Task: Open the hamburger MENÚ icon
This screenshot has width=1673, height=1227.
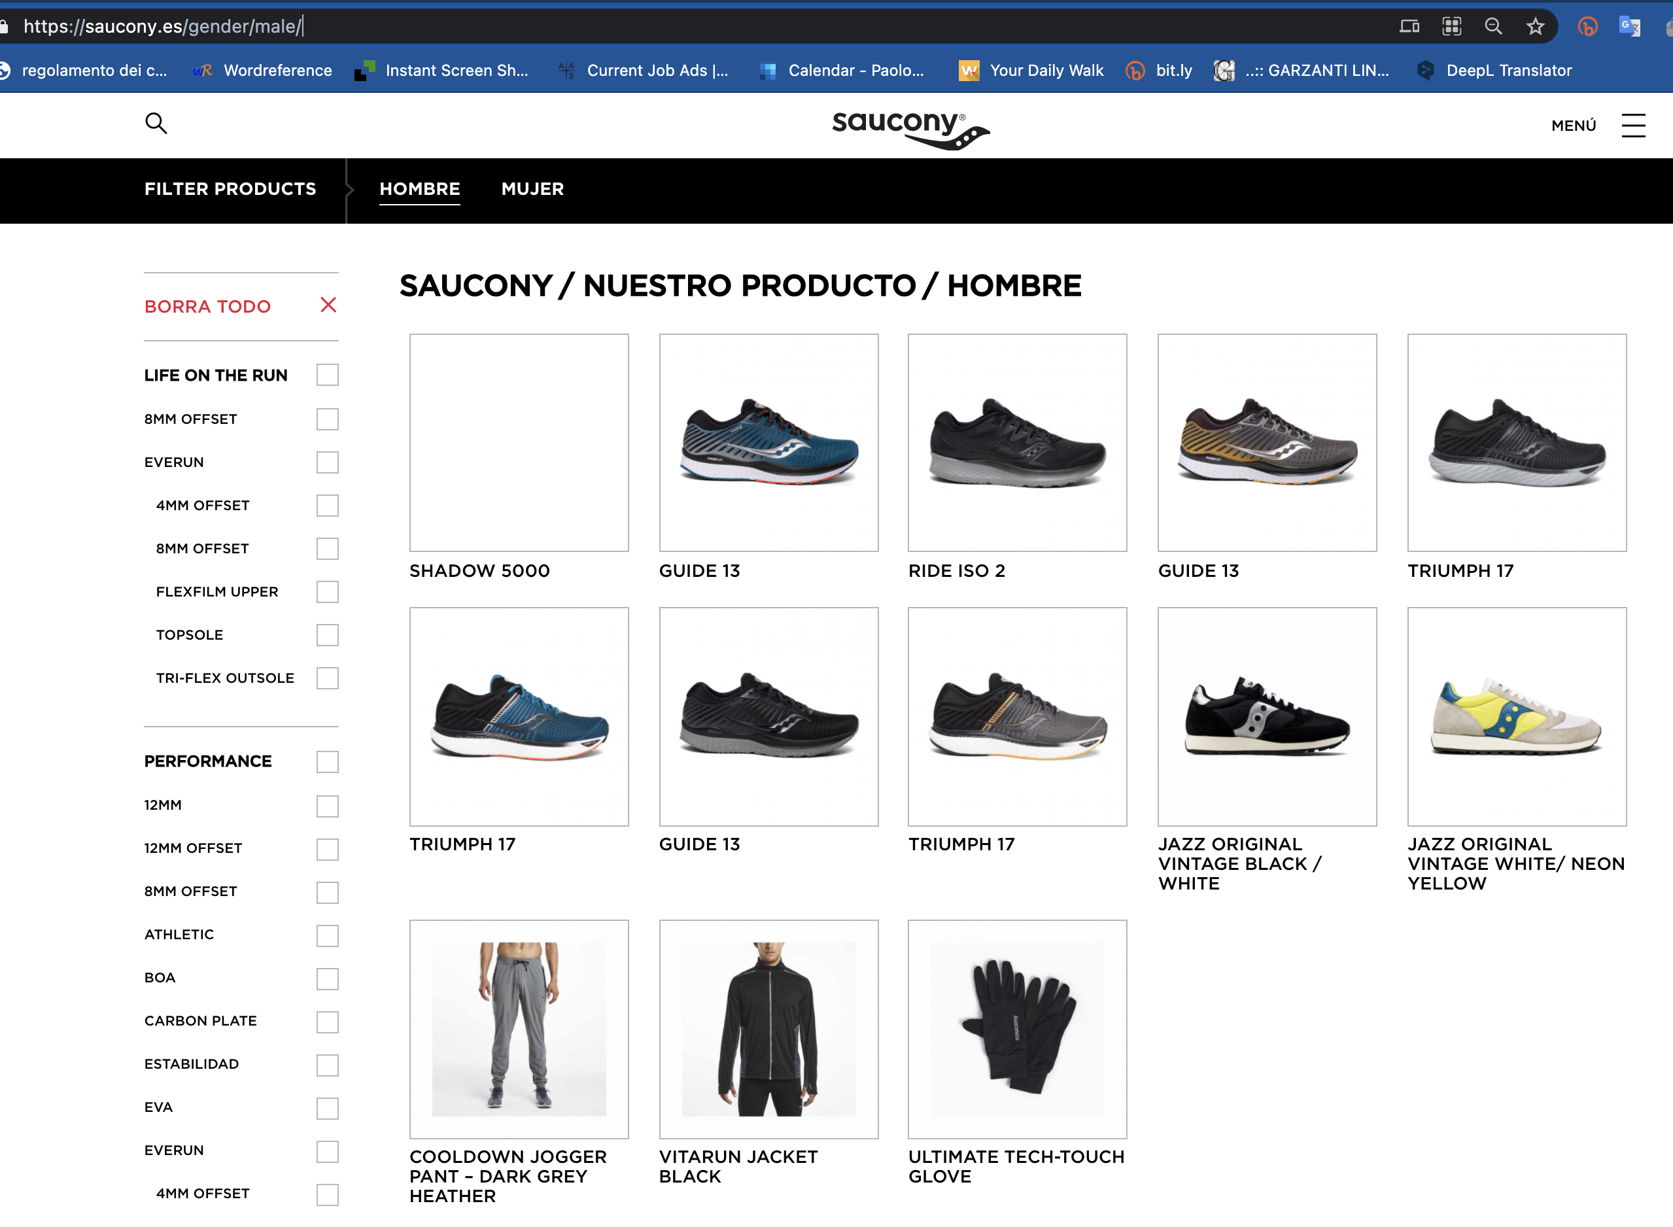Action: pos(1633,126)
